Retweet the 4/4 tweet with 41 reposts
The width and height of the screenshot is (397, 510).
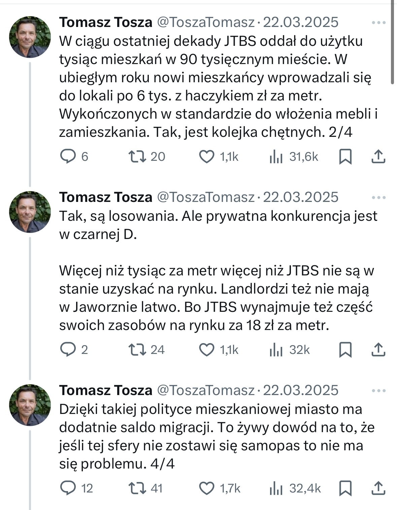tap(137, 488)
